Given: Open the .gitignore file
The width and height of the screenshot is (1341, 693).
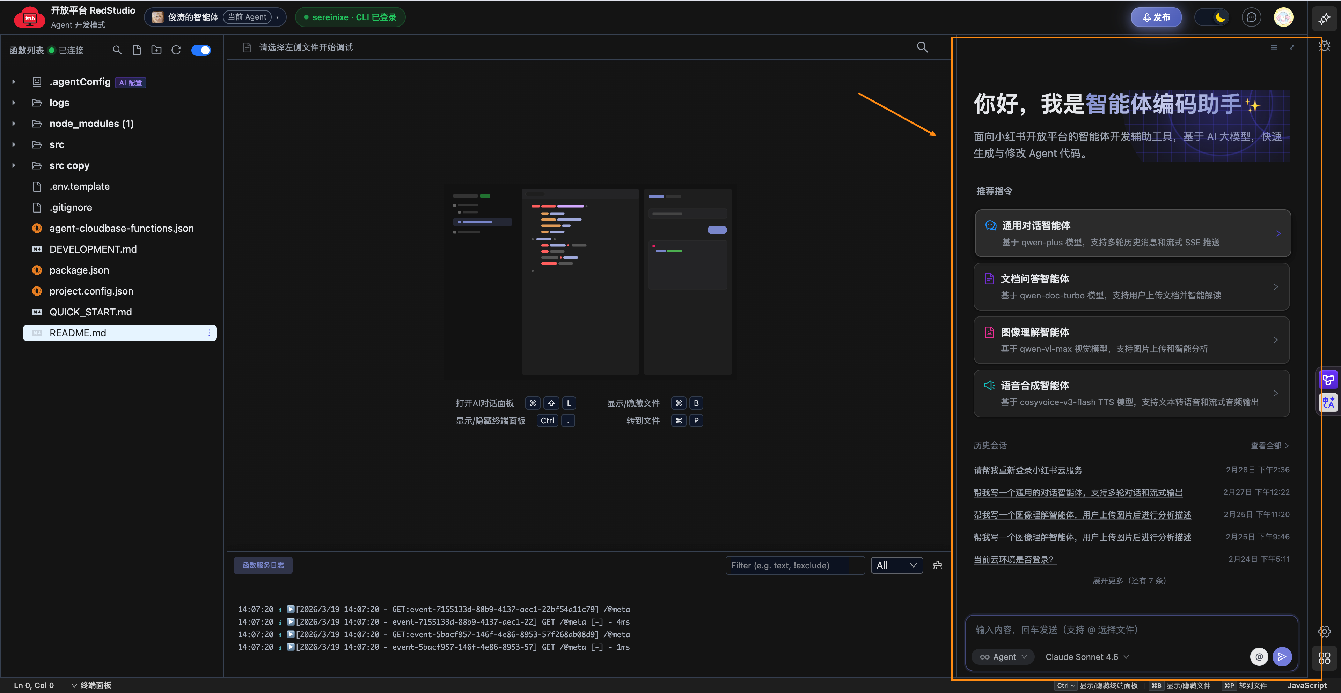Looking at the screenshot, I should pos(71,208).
